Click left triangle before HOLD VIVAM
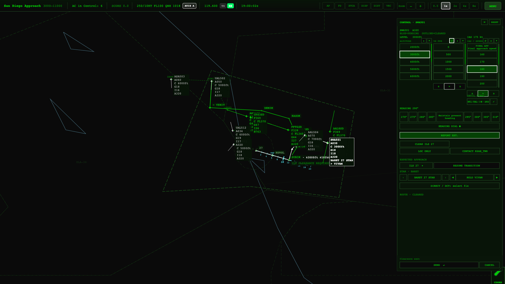 pyautogui.click(x=453, y=177)
